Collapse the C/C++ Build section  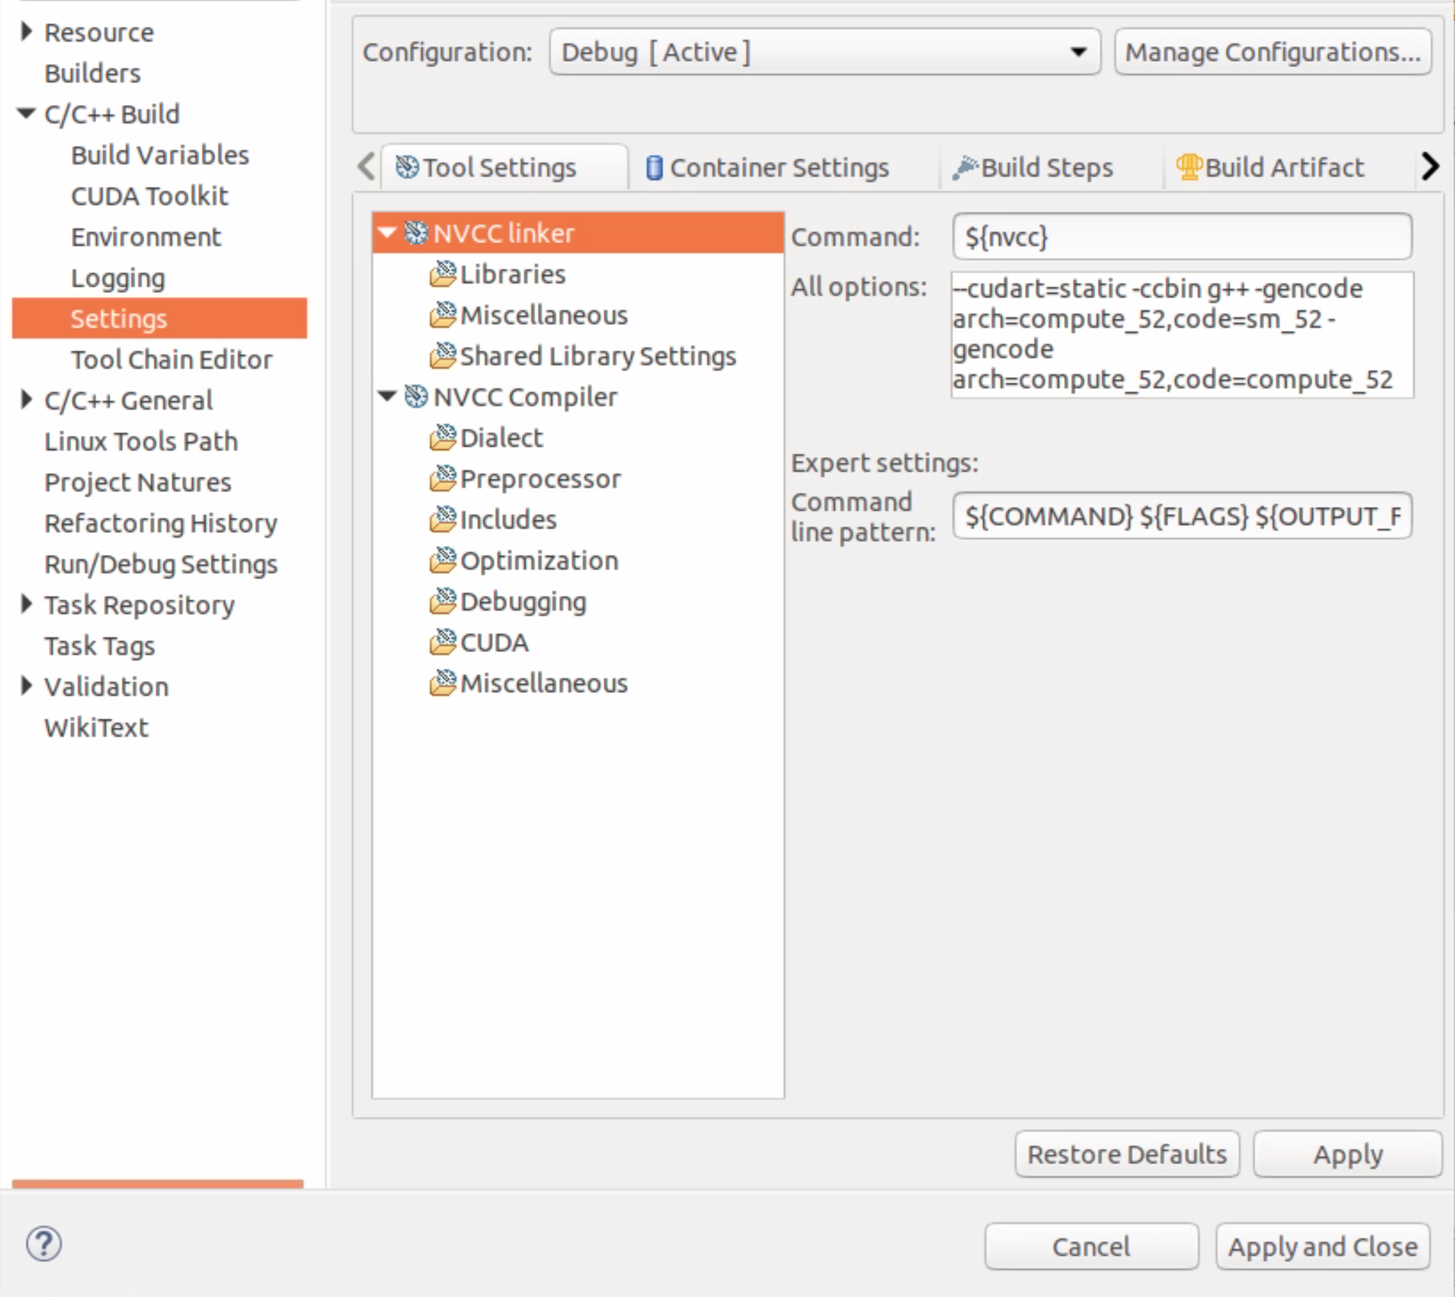click(26, 113)
